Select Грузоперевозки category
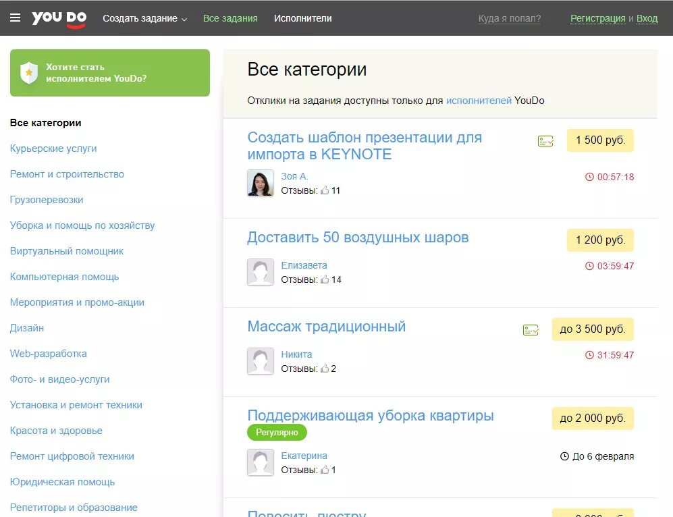This screenshot has height=517, width=673. [47, 200]
